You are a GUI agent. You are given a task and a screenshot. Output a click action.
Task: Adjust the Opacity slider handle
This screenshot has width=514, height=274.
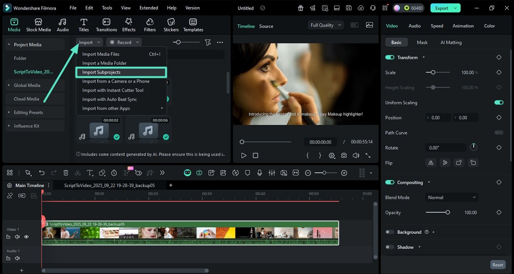click(448, 212)
